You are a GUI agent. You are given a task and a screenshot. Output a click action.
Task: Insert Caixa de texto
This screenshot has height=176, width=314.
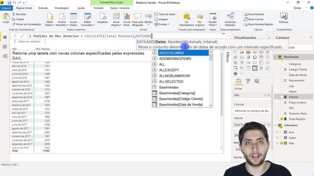165,14
